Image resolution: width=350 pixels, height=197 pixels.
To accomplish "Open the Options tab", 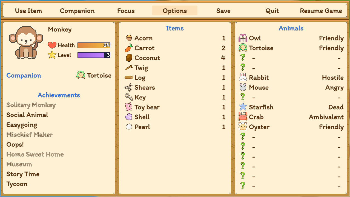I will 174,11.
